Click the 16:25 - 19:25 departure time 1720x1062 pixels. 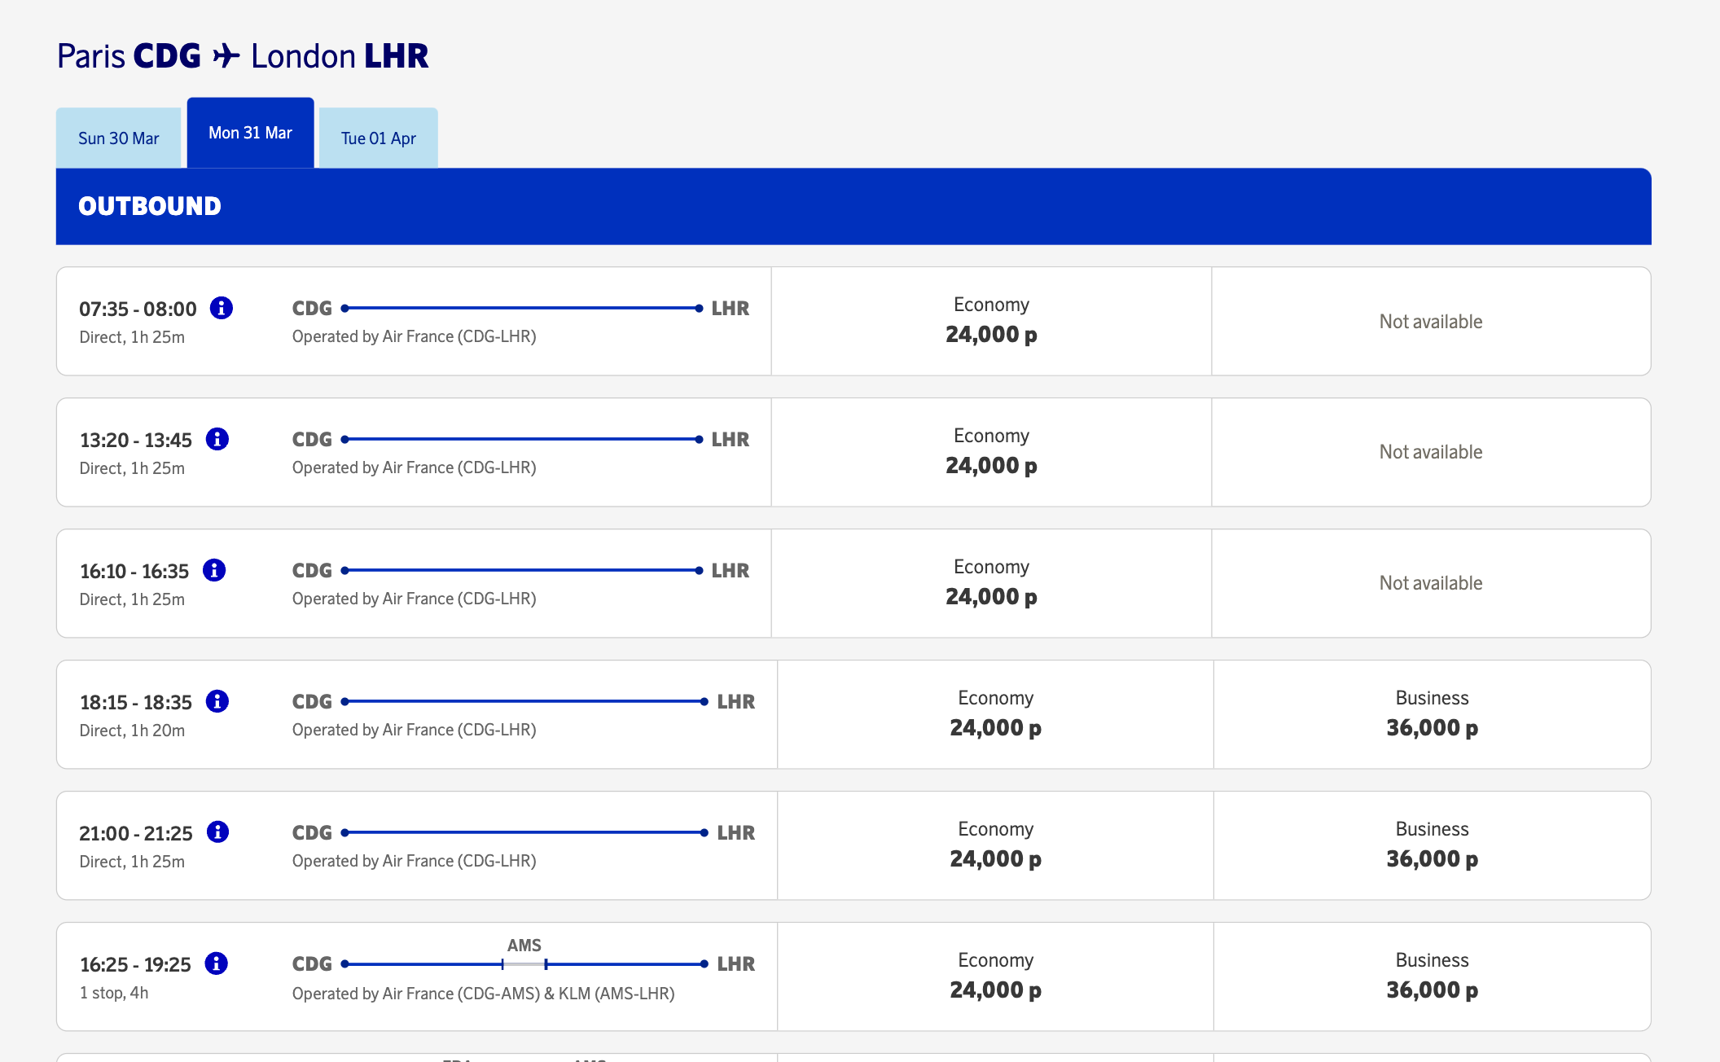[x=135, y=965]
